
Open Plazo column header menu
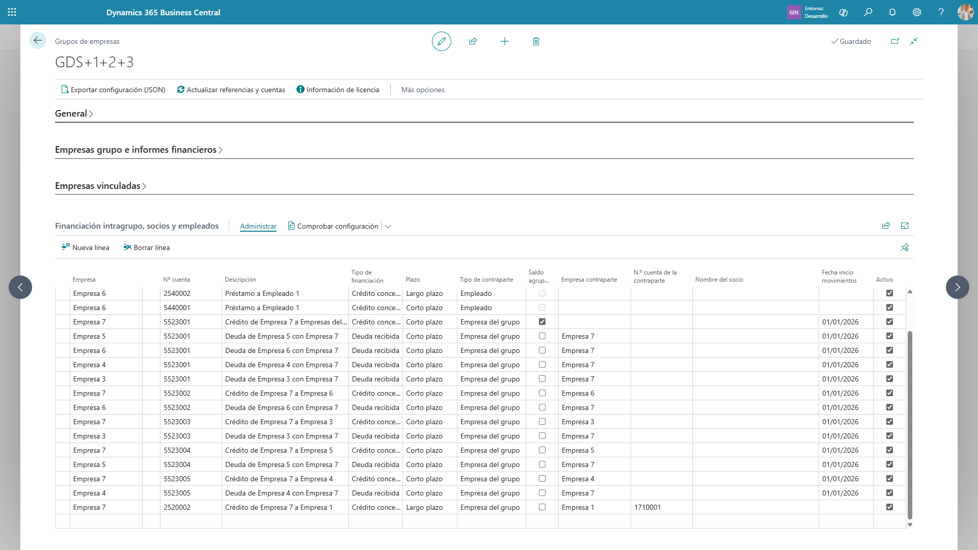[413, 280]
